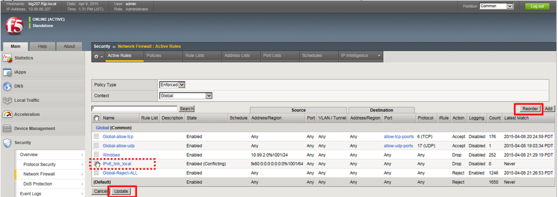Click the 'fe80:0:0:0:0:0:0:0%1001/64' source address
The image size is (558, 197).
point(277,164)
